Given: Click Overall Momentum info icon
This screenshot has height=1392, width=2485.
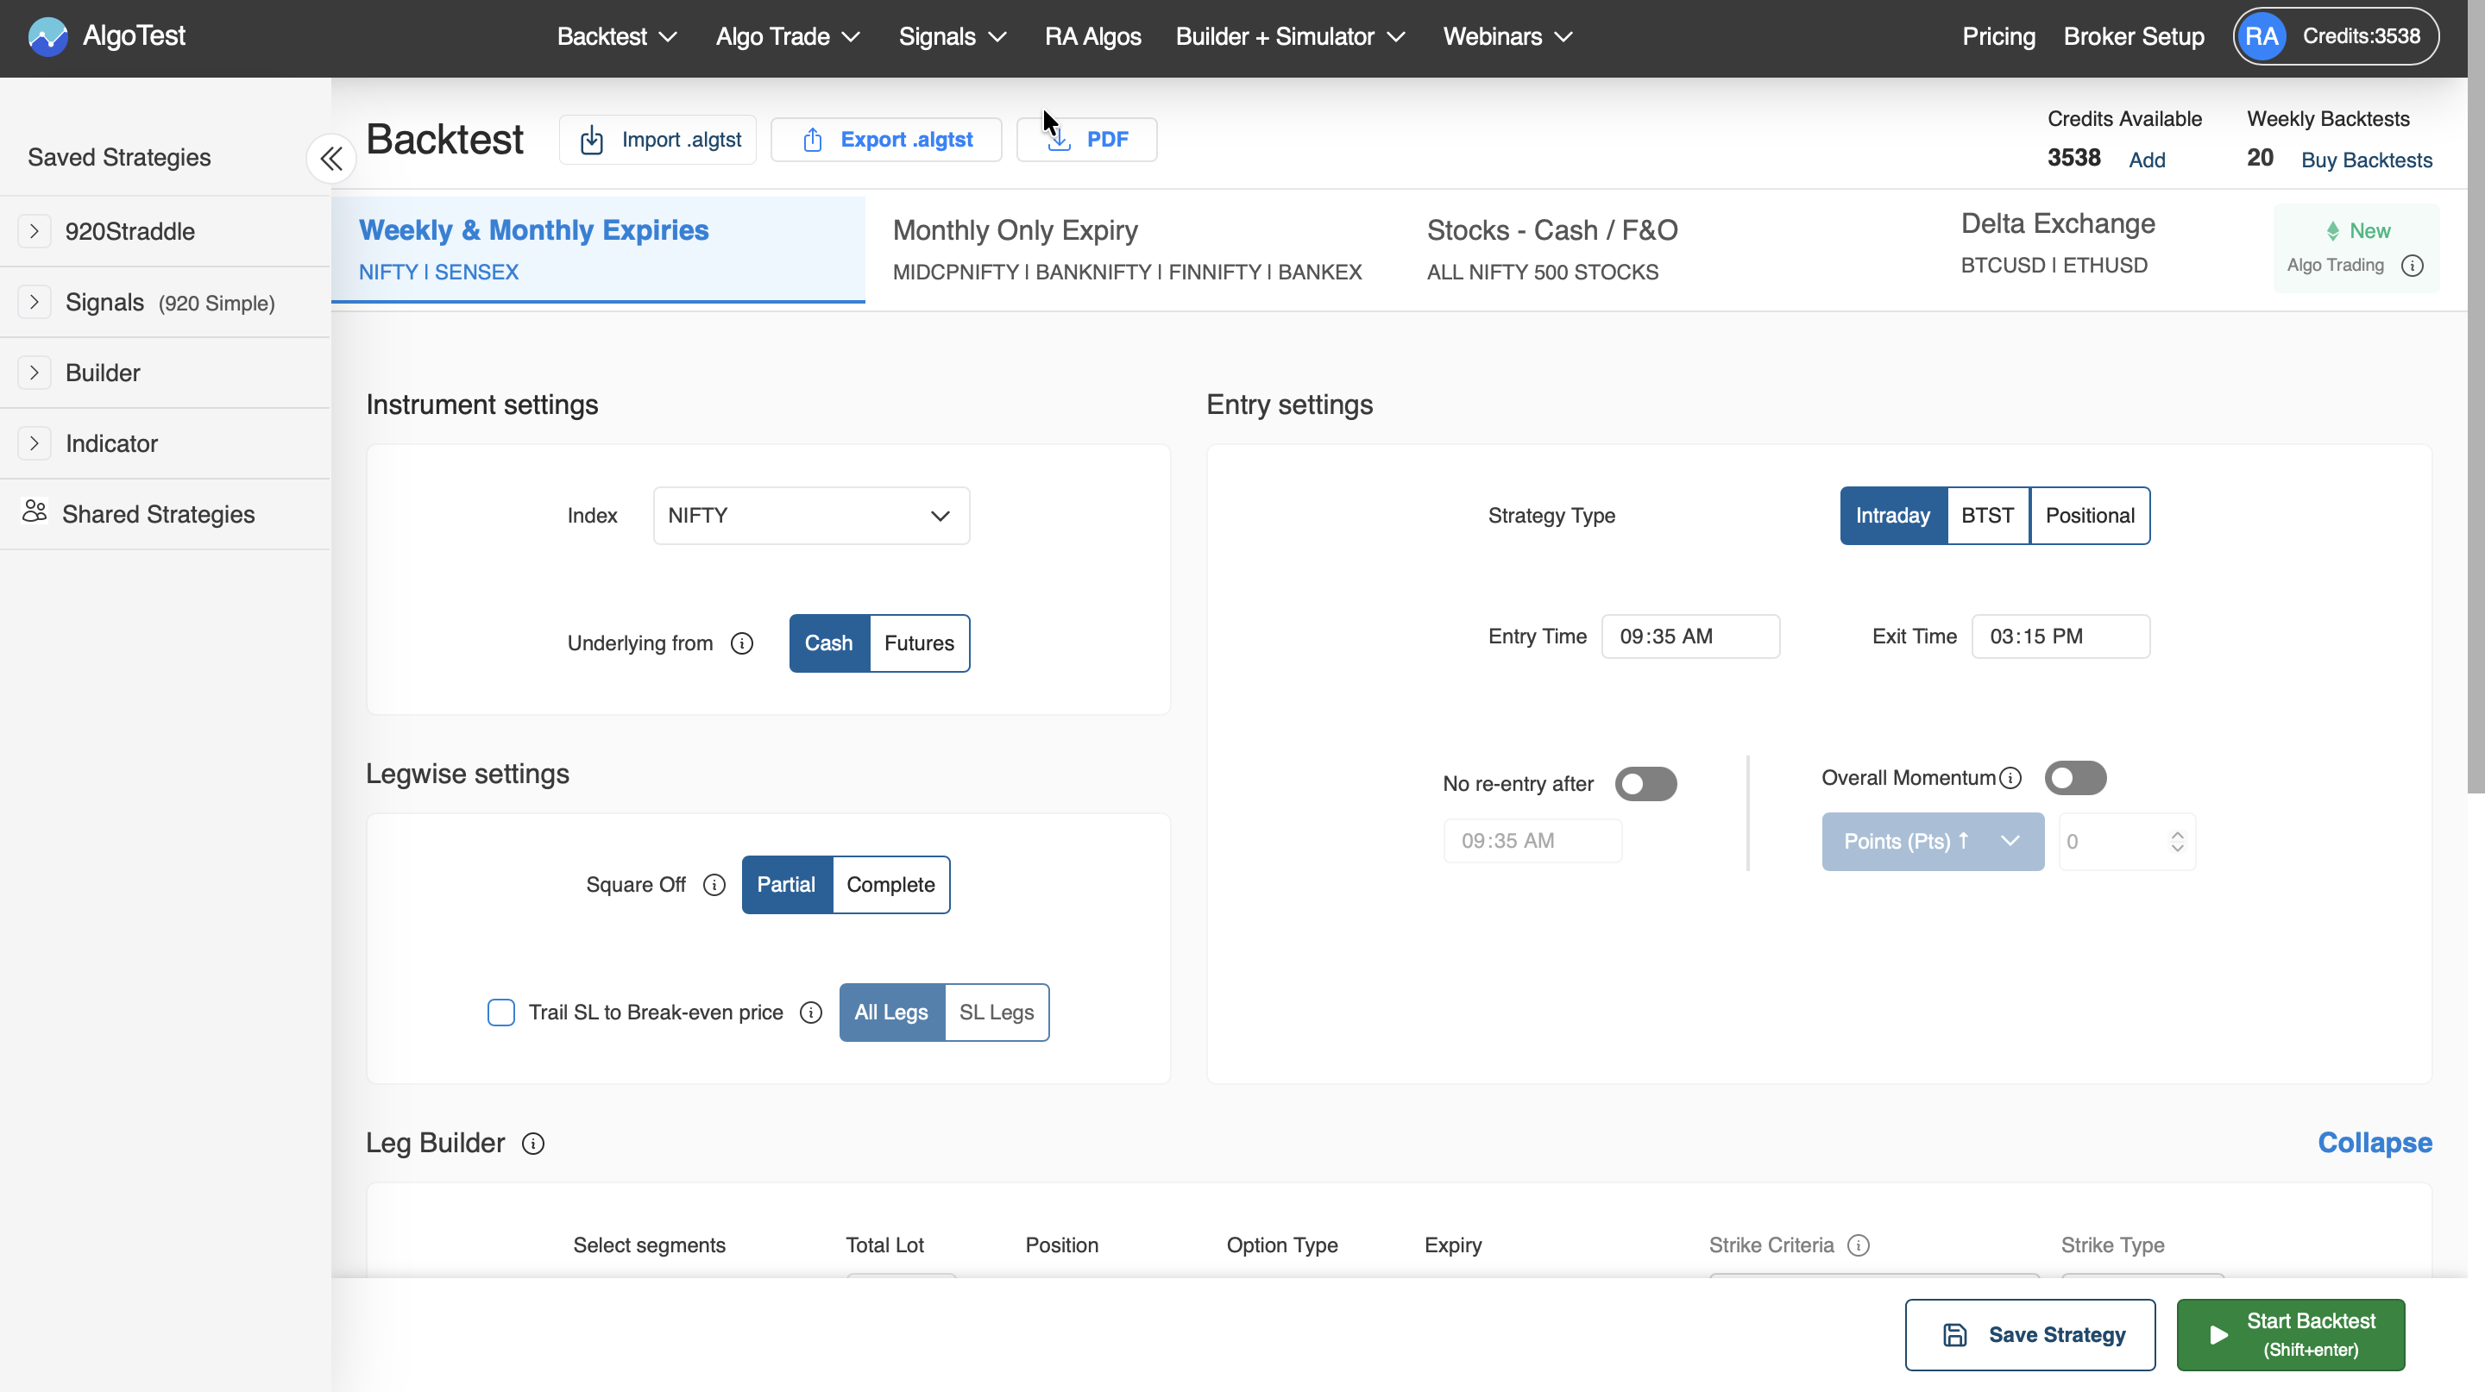Looking at the screenshot, I should click(2010, 778).
